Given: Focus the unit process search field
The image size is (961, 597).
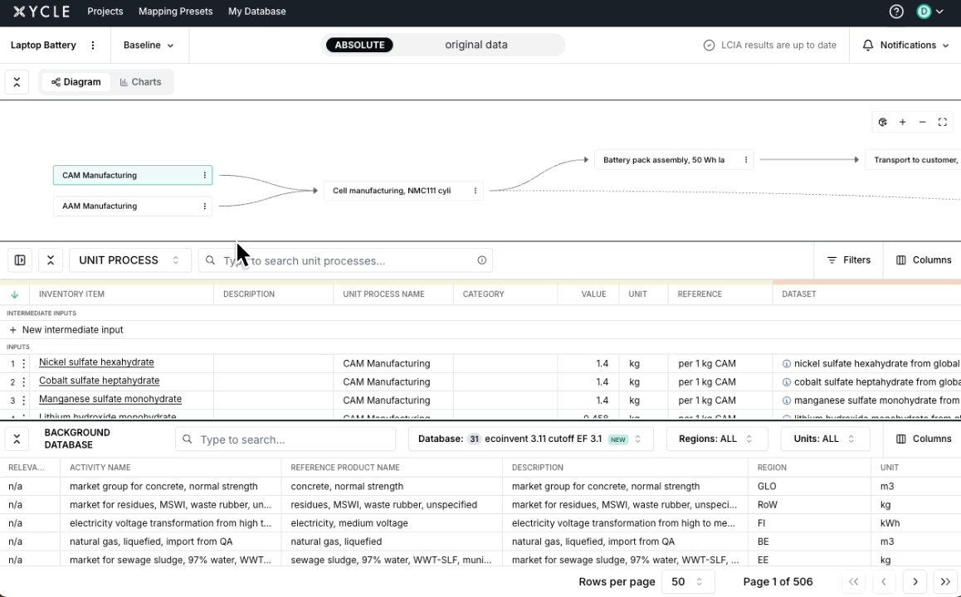Looking at the screenshot, I should (344, 260).
